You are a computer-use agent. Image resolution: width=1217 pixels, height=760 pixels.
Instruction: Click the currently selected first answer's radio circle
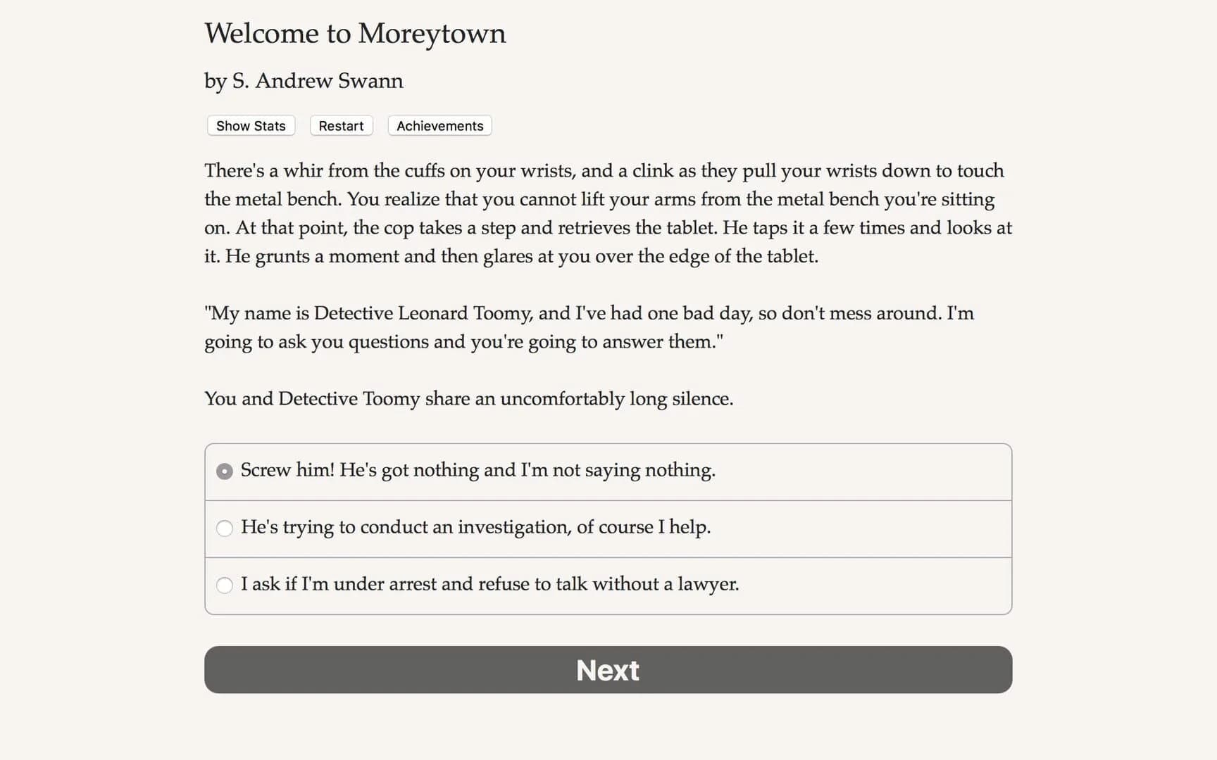[x=224, y=471]
